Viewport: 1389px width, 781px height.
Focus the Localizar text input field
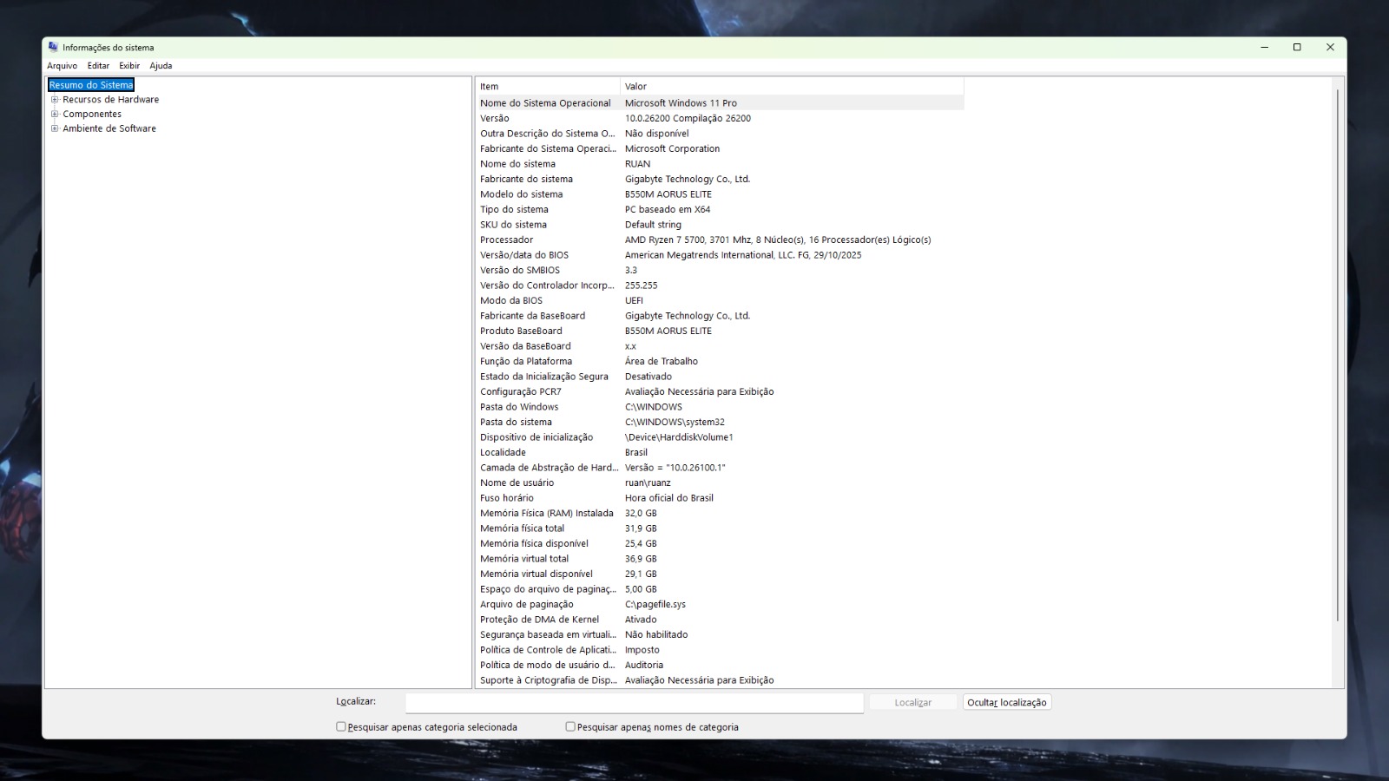click(x=634, y=703)
